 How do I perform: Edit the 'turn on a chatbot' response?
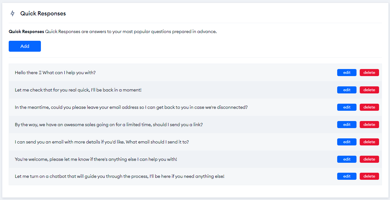pyautogui.click(x=347, y=177)
